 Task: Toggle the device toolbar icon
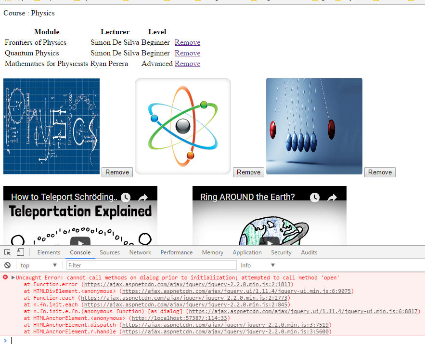coord(20,252)
